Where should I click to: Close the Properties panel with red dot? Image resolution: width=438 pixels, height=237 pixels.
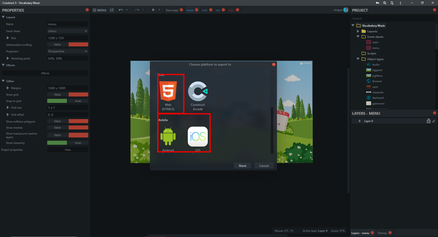pos(87,10)
